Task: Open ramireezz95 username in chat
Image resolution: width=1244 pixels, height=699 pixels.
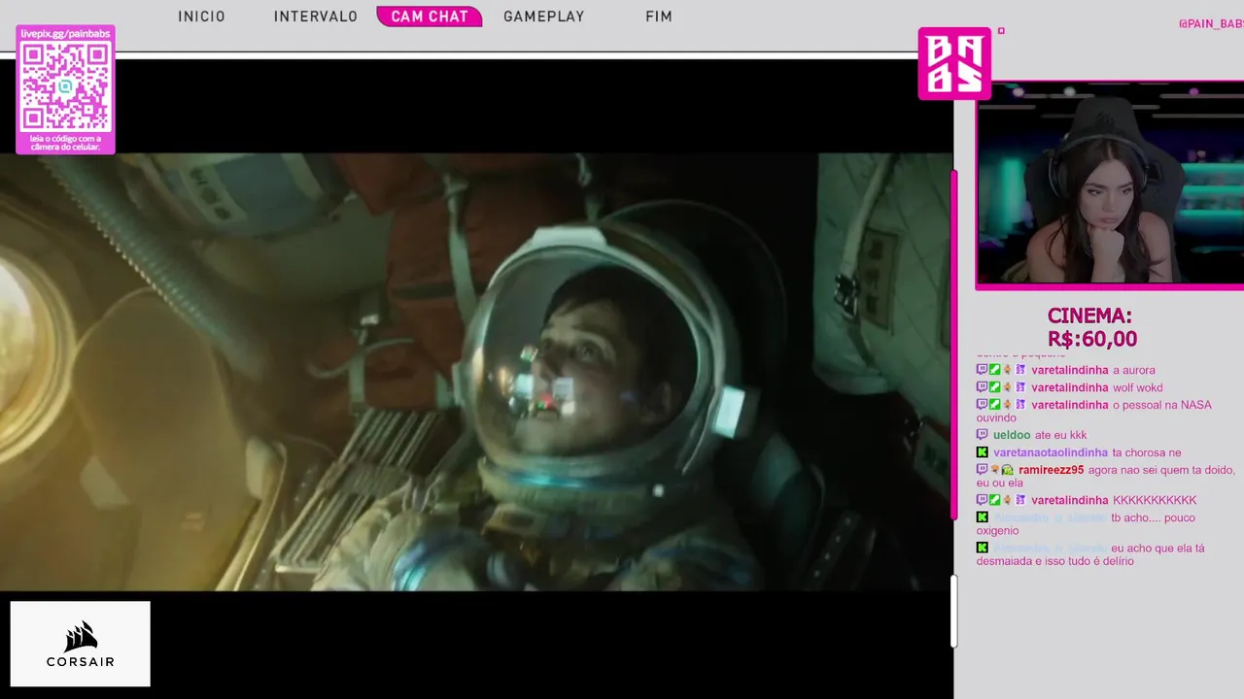Action: [x=1052, y=470]
